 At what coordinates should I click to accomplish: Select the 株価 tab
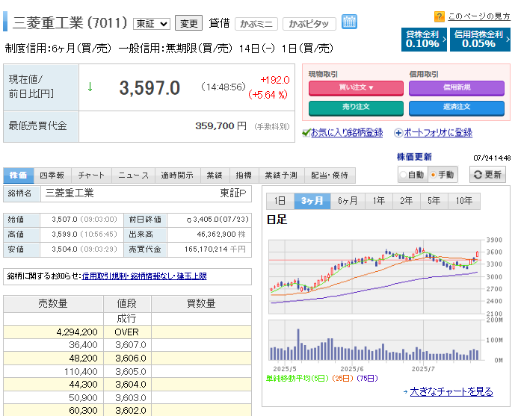coord(19,176)
